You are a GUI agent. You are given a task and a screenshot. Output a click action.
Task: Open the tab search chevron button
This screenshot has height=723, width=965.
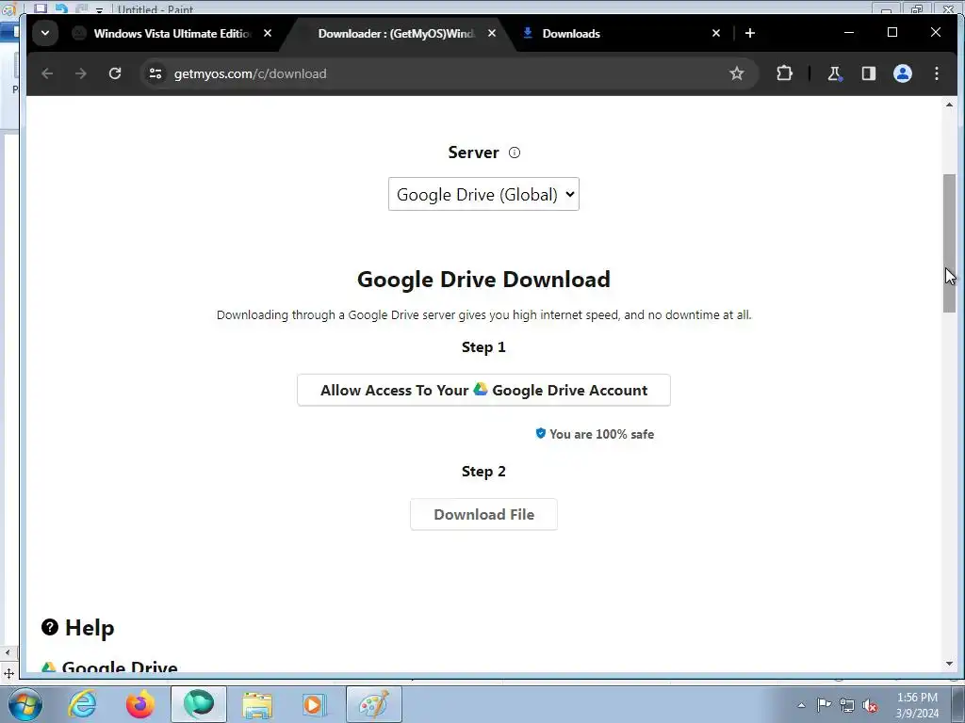point(45,33)
